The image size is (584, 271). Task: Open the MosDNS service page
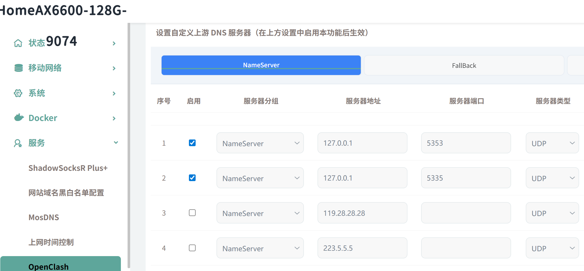(x=44, y=217)
